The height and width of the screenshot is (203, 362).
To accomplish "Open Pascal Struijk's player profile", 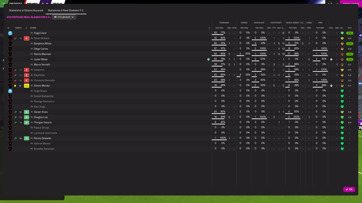I will pyautogui.click(x=42, y=128).
